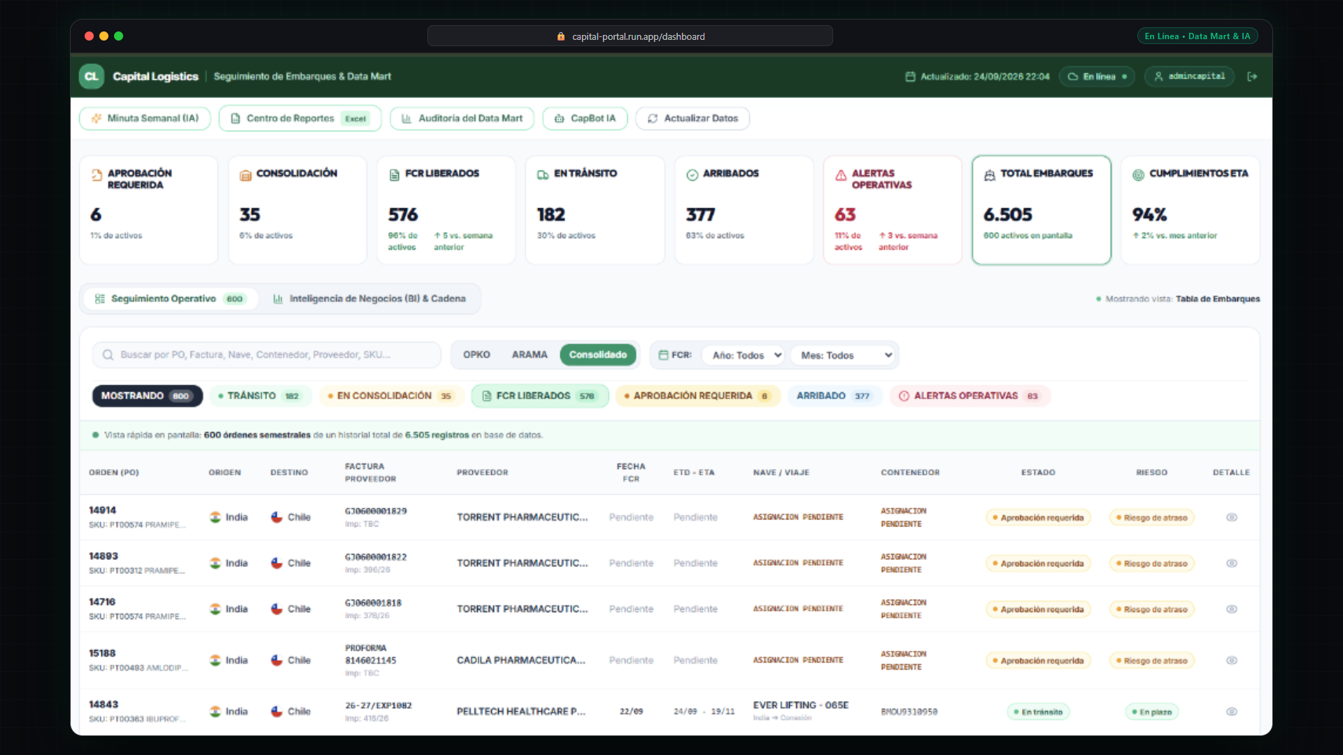Filter by ALERTAS OPERATIVAS chip
The width and height of the screenshot is (1343, 755).
(x=970, y=396)
